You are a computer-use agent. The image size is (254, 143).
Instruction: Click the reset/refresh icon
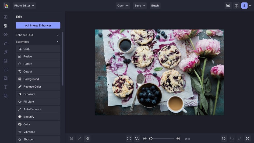[224, 139]
